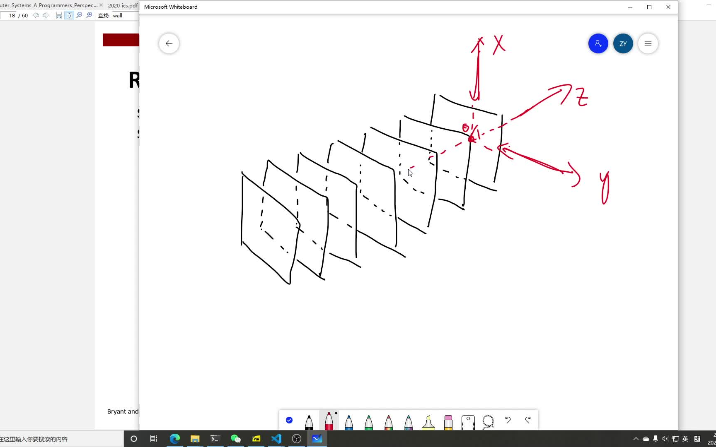Expand the hidden system tray icons
Screen dimensions: 716x447
pos(636,439)
